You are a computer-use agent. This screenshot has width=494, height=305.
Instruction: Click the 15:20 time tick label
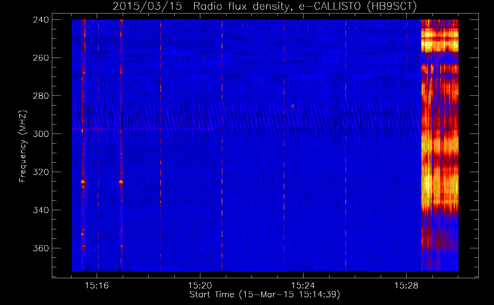pyautogui.click(x=200, y=285)
